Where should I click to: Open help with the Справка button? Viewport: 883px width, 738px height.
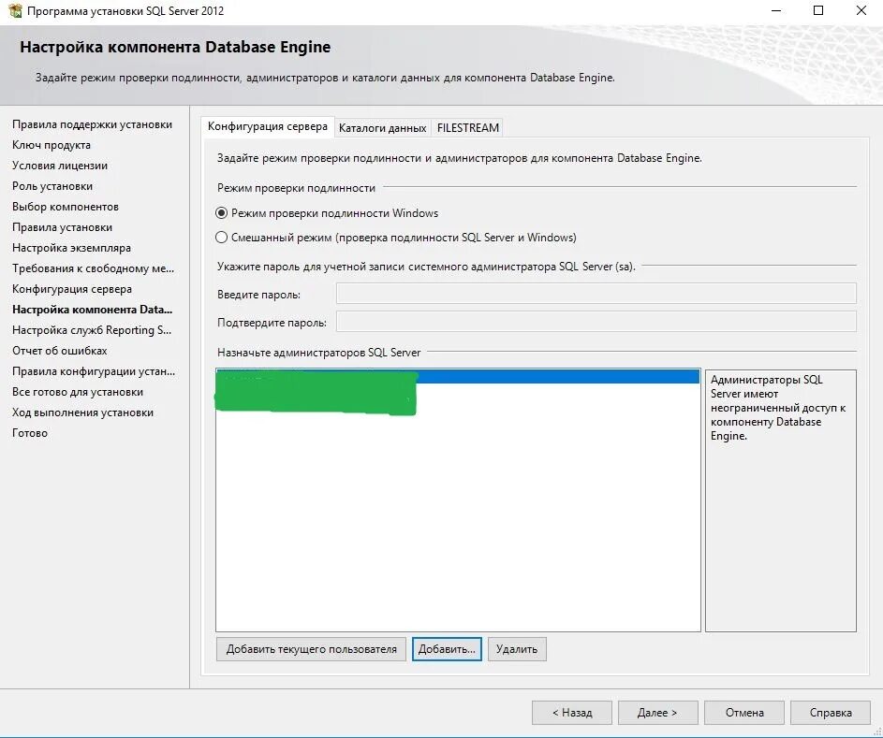coord(830,713)
